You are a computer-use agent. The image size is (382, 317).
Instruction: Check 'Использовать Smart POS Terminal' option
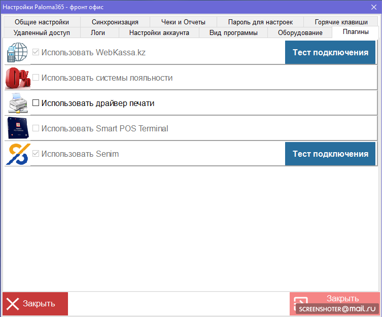36,128
